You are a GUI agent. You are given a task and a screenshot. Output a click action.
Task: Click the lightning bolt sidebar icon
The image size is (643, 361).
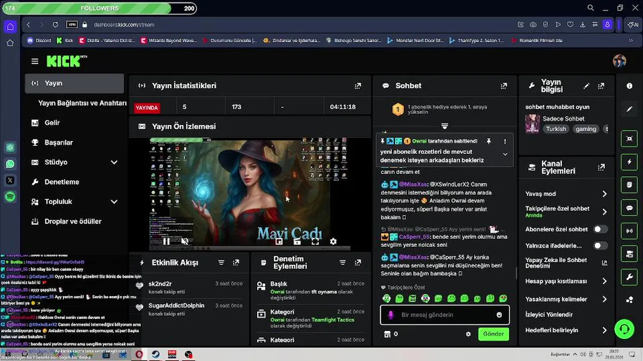(x=629, y=162)
